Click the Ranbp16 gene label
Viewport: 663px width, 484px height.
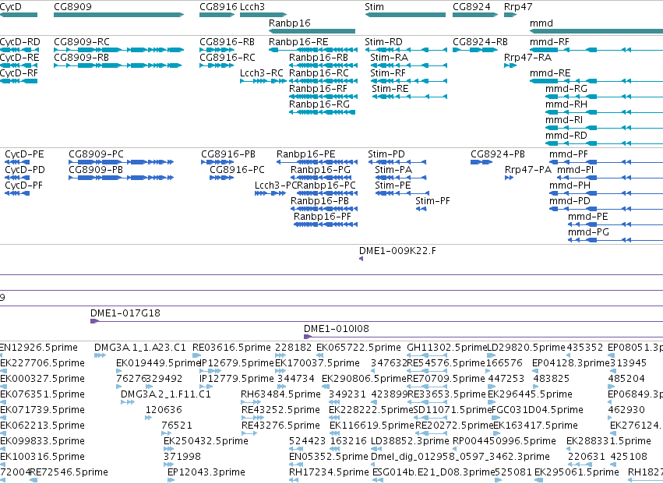[x=289, y=23]
